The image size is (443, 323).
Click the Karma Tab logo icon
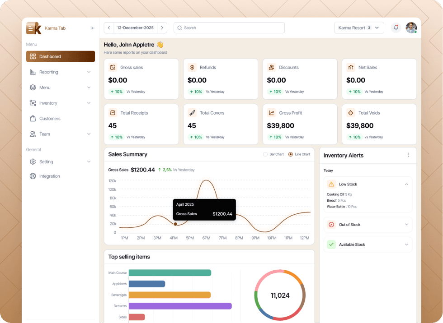(x=34, y=28)
